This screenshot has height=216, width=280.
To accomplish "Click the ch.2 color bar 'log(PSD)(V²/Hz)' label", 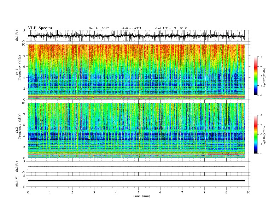I will [x=264, y=135].
